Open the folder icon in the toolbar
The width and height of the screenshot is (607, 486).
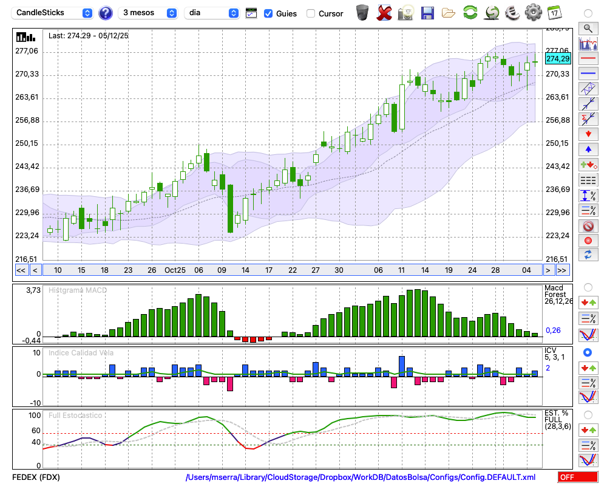[449, 13]
